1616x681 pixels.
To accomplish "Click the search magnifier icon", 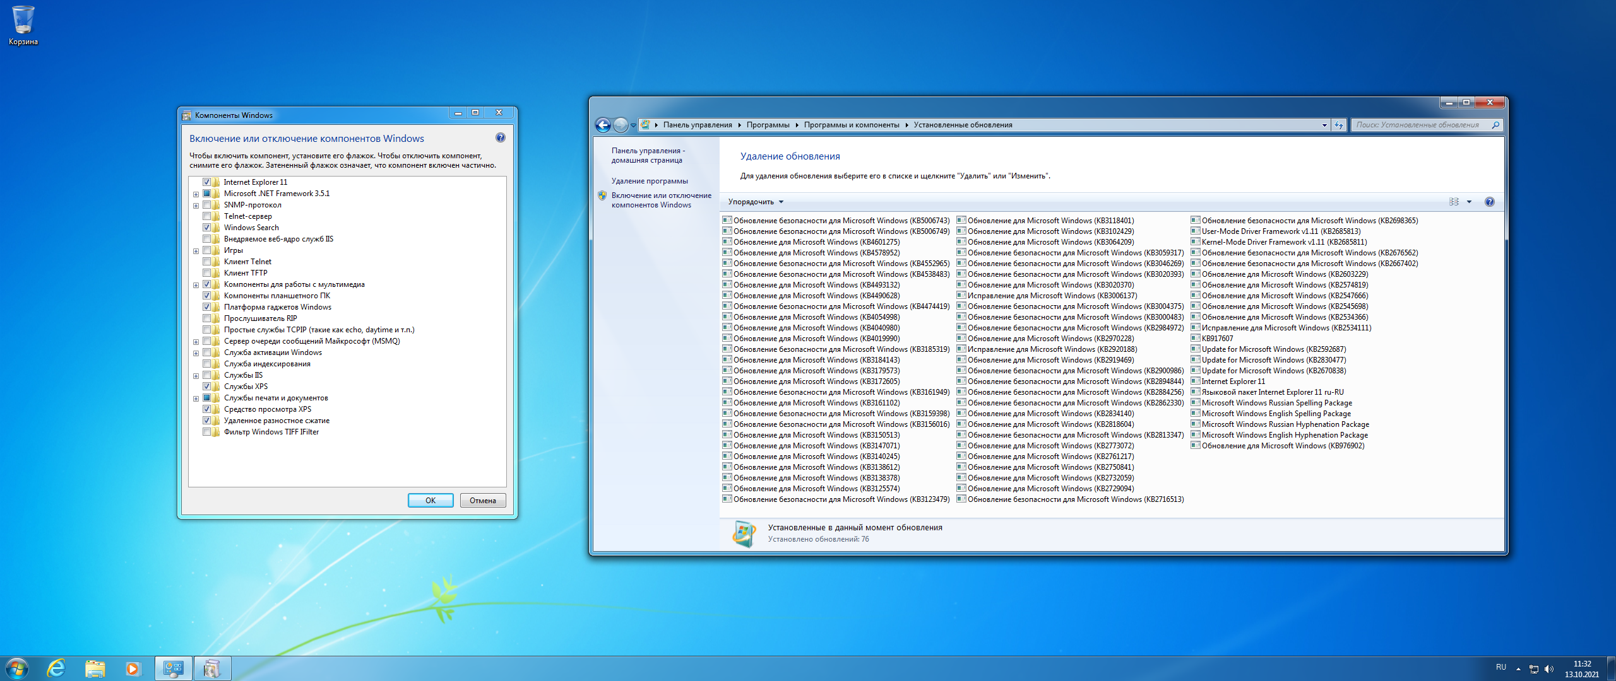I will click(1495, 125).
